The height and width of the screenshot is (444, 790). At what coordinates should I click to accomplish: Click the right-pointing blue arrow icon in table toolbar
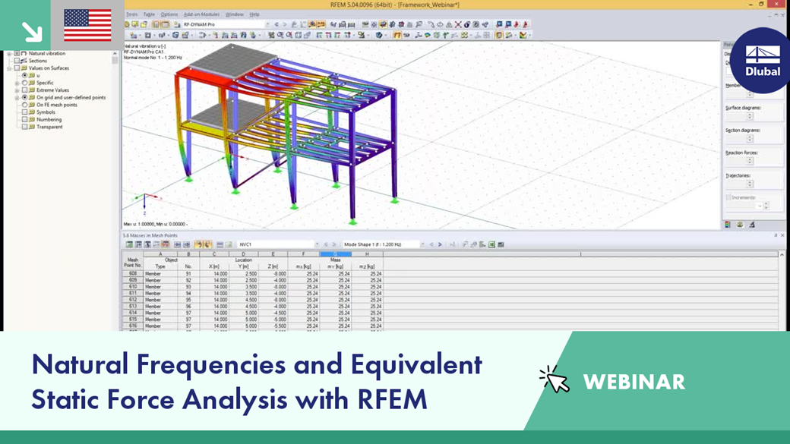[186, 244]
